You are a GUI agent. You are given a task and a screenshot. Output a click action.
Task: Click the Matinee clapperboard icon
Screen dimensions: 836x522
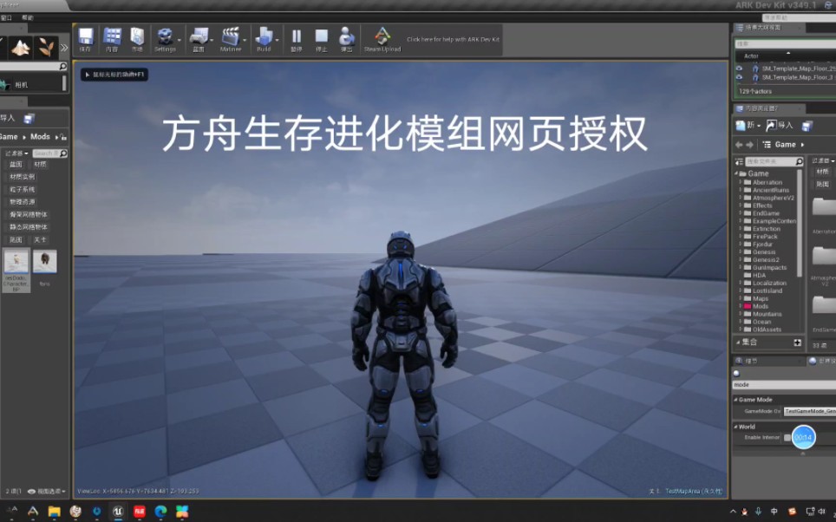231,37
